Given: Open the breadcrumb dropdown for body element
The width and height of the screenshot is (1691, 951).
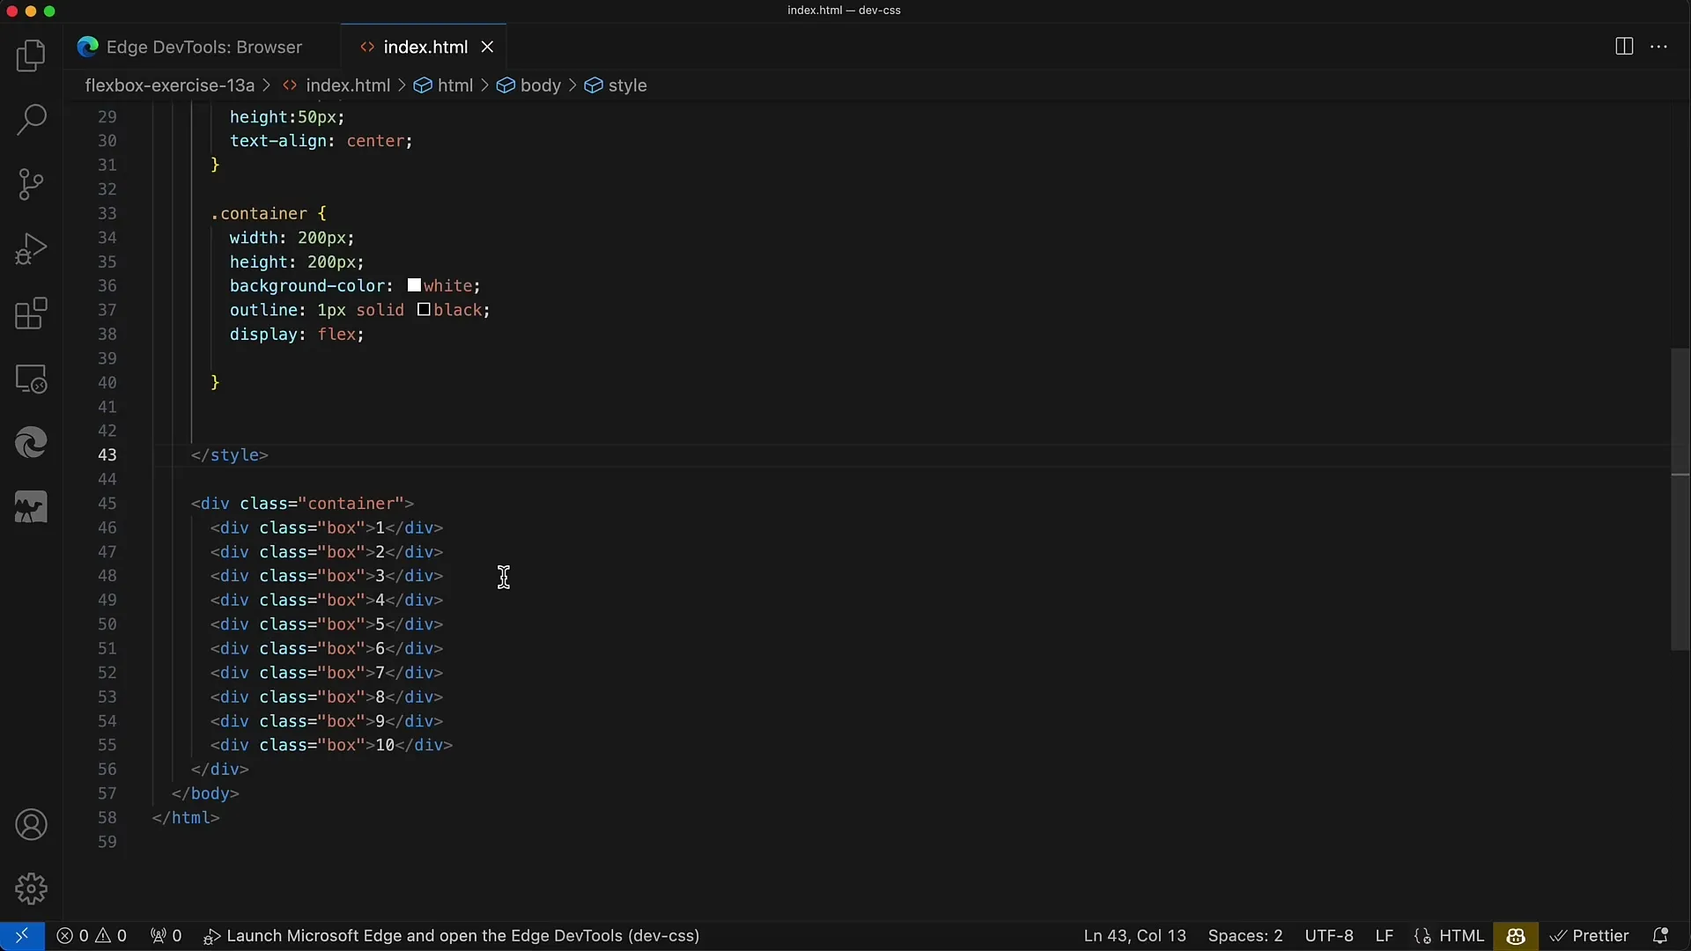Looking at the screenshot, I should click(540, 85).
